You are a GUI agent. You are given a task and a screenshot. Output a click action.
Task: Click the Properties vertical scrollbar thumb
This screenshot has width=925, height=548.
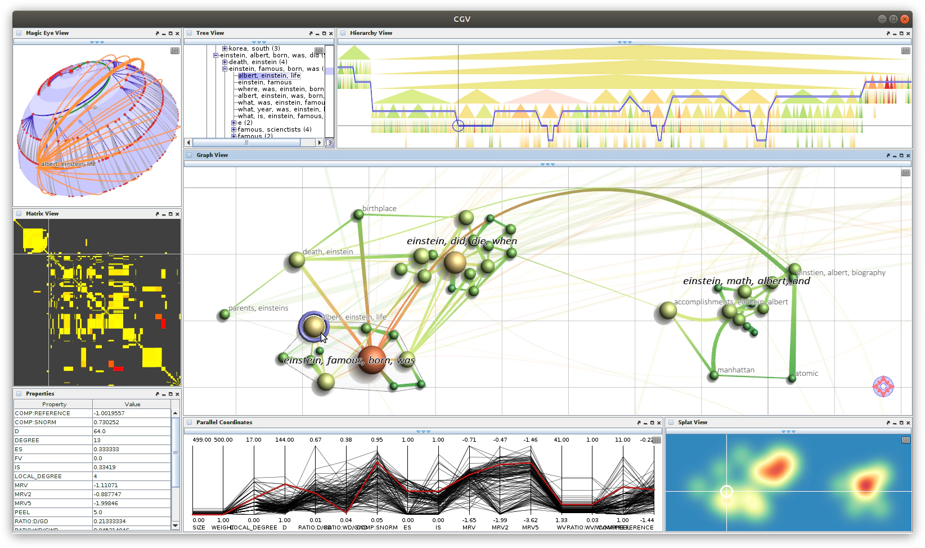point(175,452)
